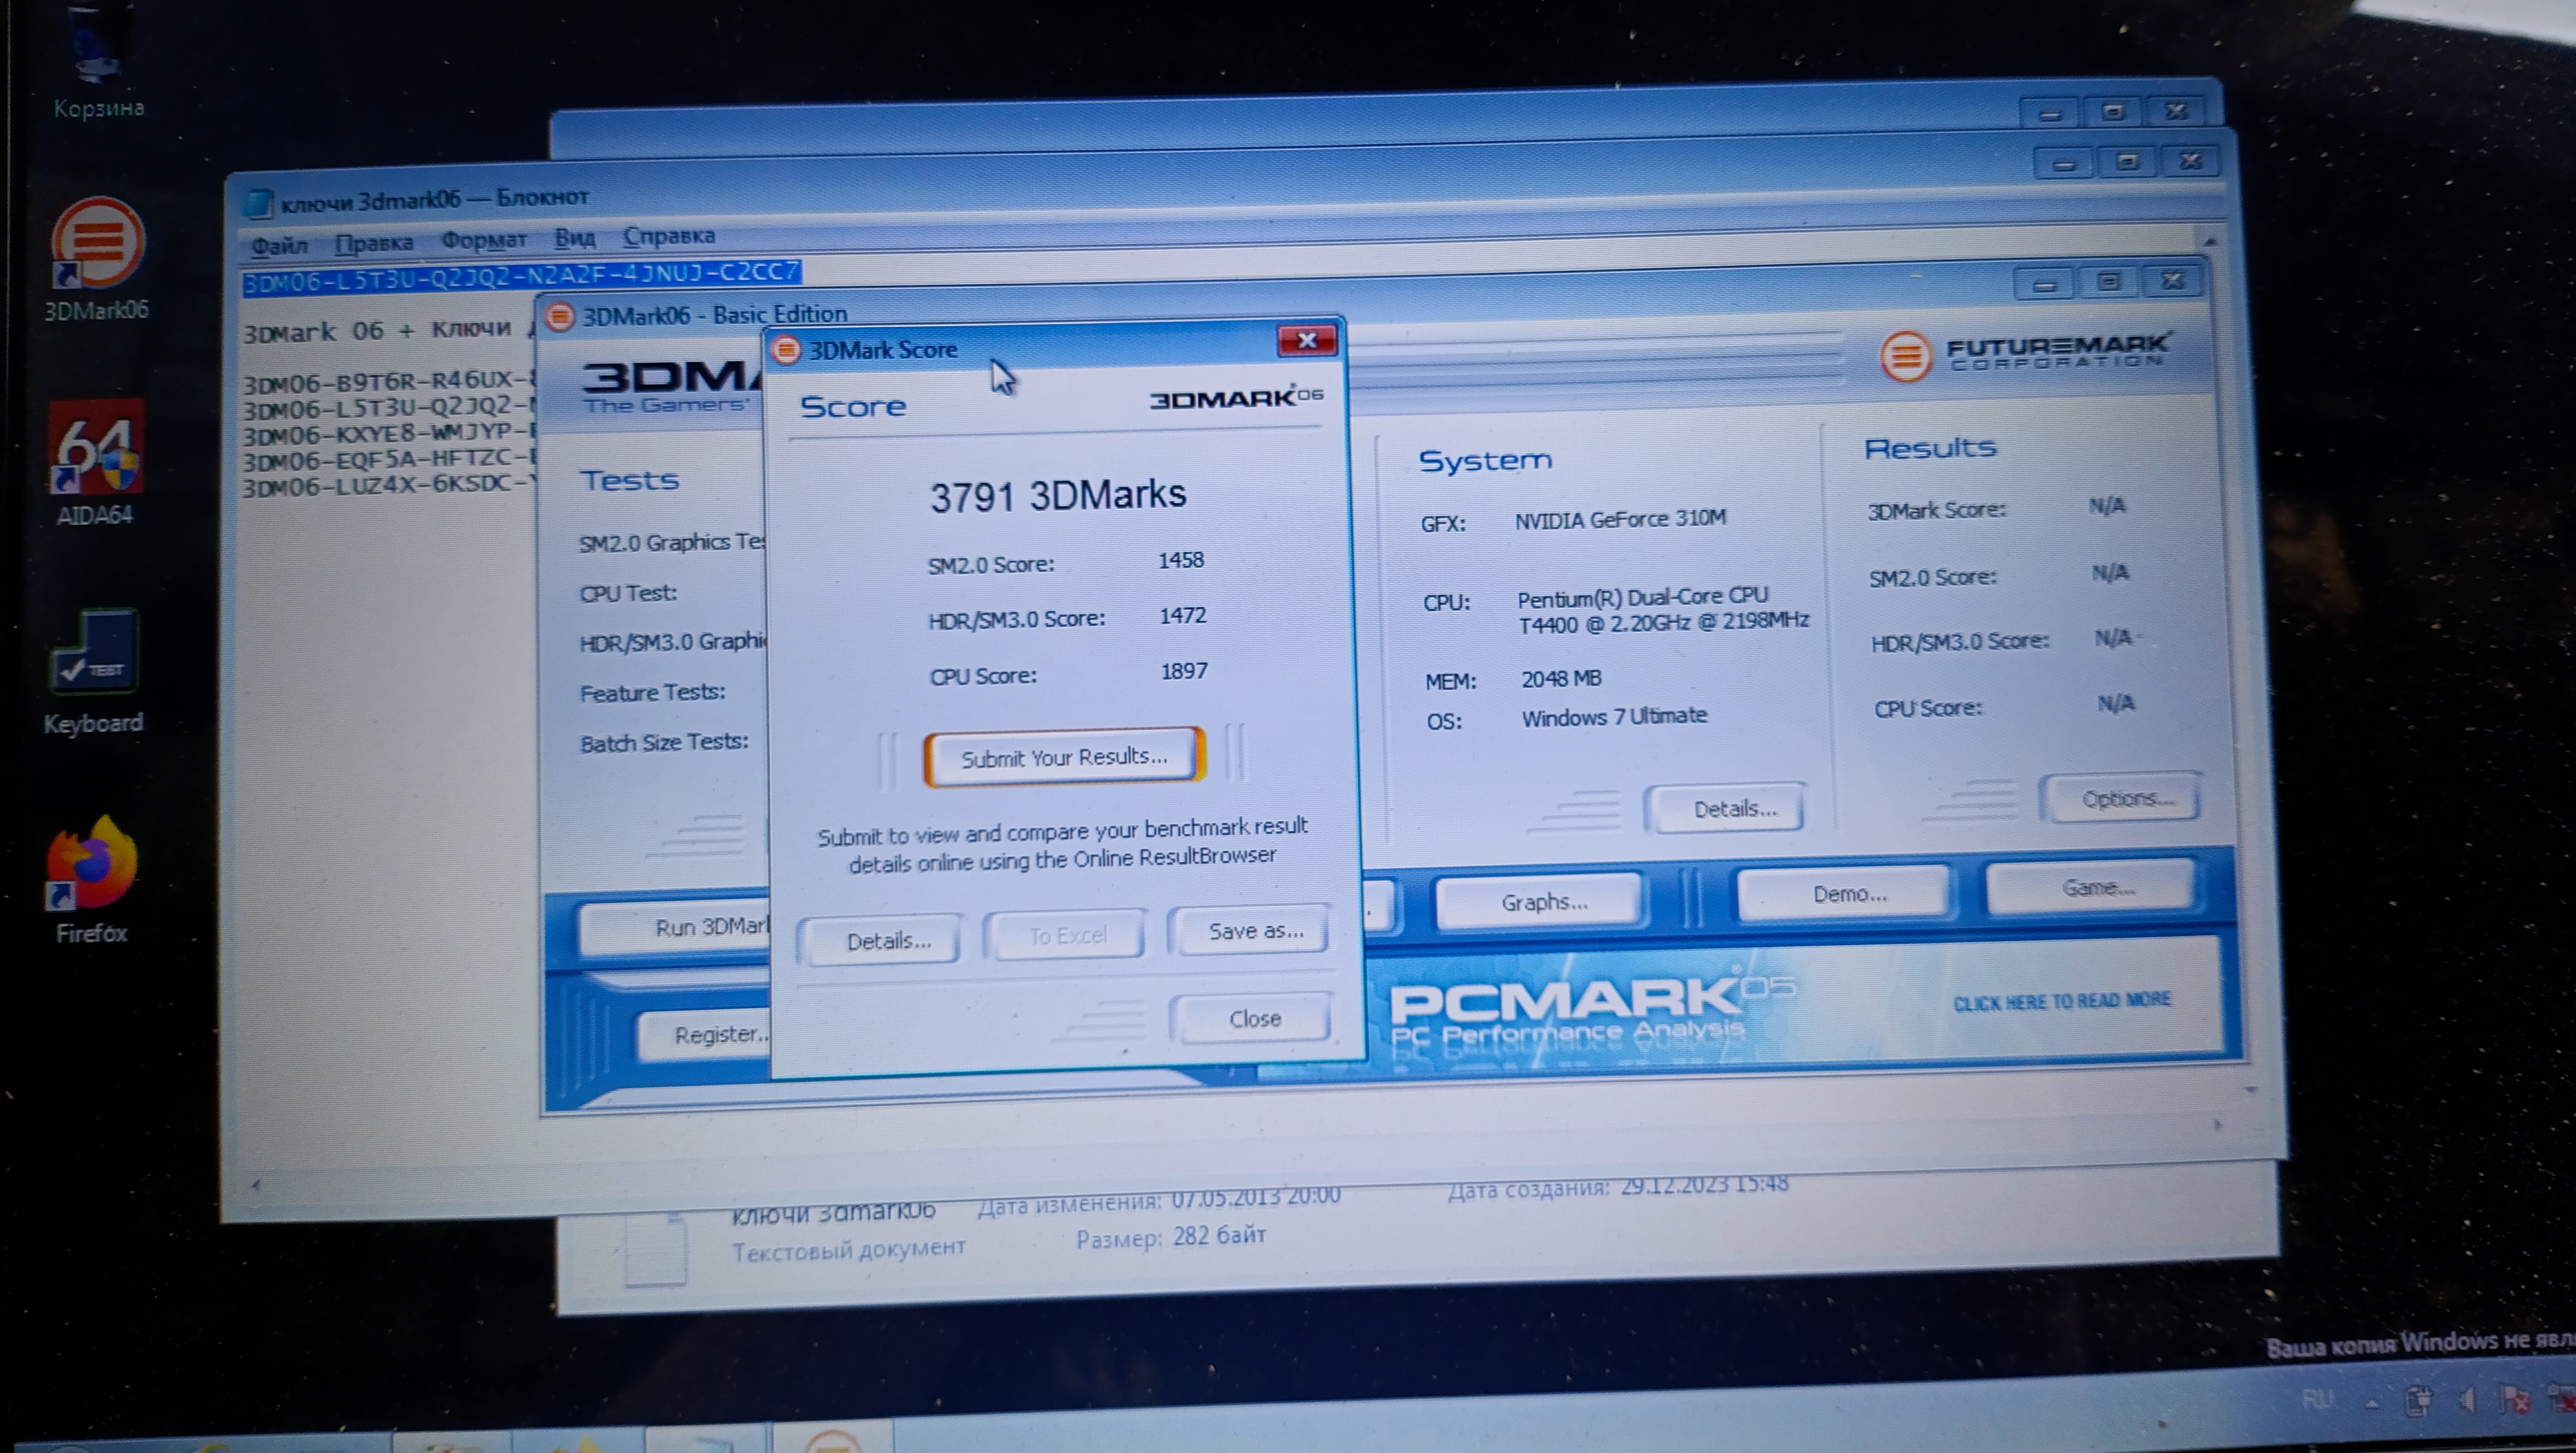
Task: Open the Справка menu in Notepad
Action: point(668,236)
